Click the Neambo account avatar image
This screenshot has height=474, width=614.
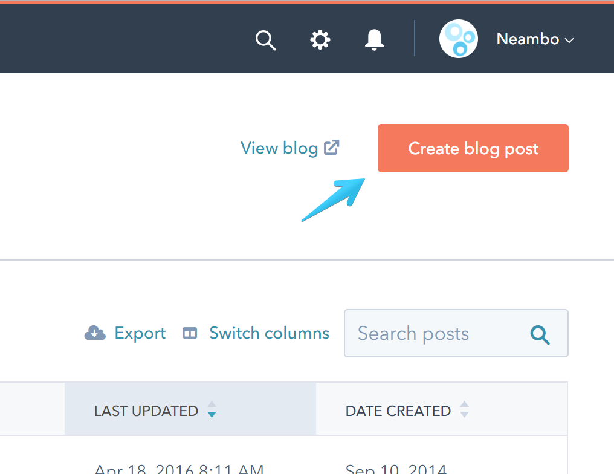[x=458, y=39]
